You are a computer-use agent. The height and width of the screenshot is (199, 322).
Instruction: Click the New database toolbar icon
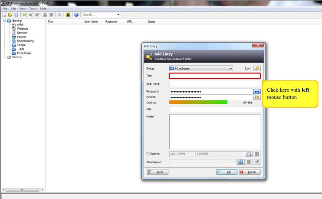coord(4,15)
